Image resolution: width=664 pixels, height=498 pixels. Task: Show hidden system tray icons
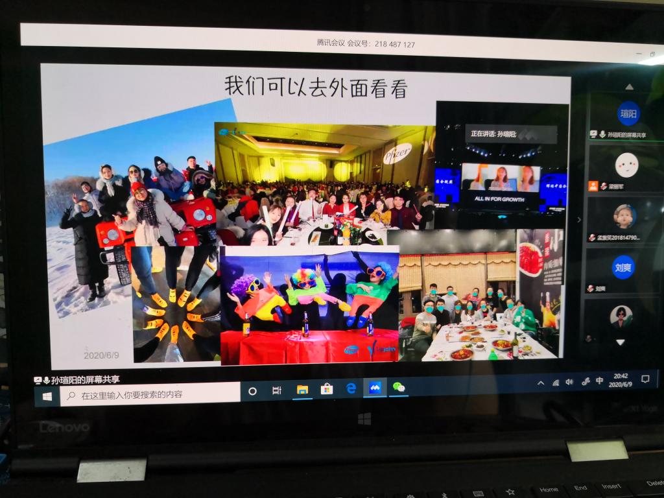point(541,383)
